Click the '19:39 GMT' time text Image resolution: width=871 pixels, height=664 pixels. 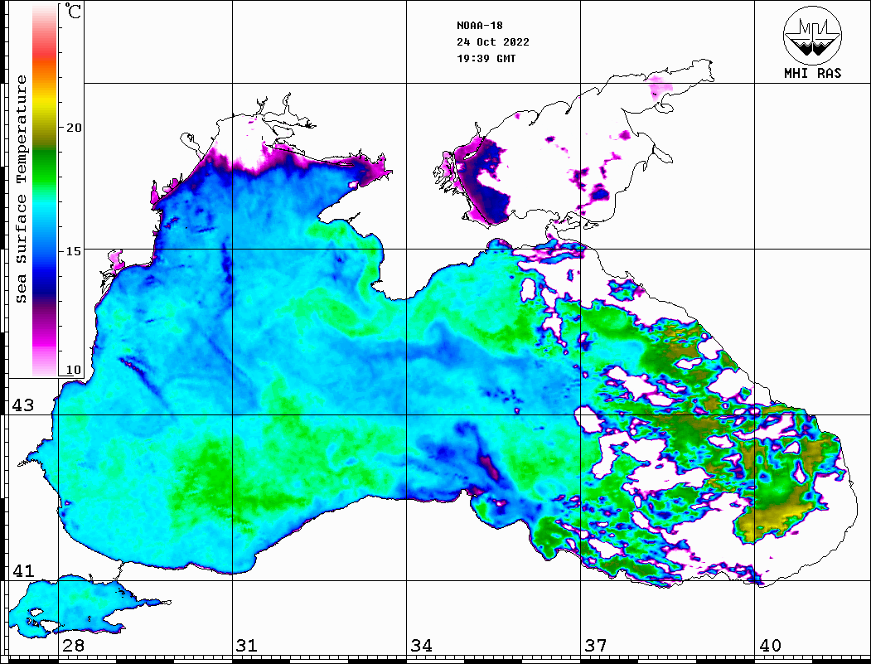[486, 58]
